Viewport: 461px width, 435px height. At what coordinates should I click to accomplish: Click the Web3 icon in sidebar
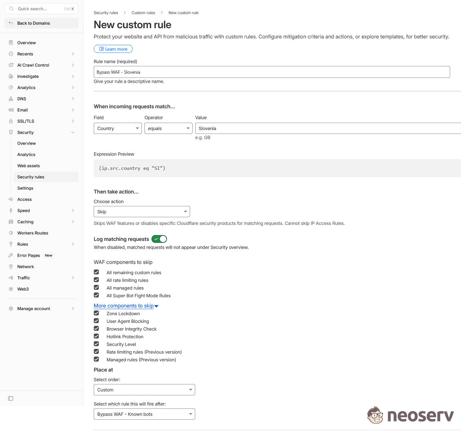click(11, 289)
